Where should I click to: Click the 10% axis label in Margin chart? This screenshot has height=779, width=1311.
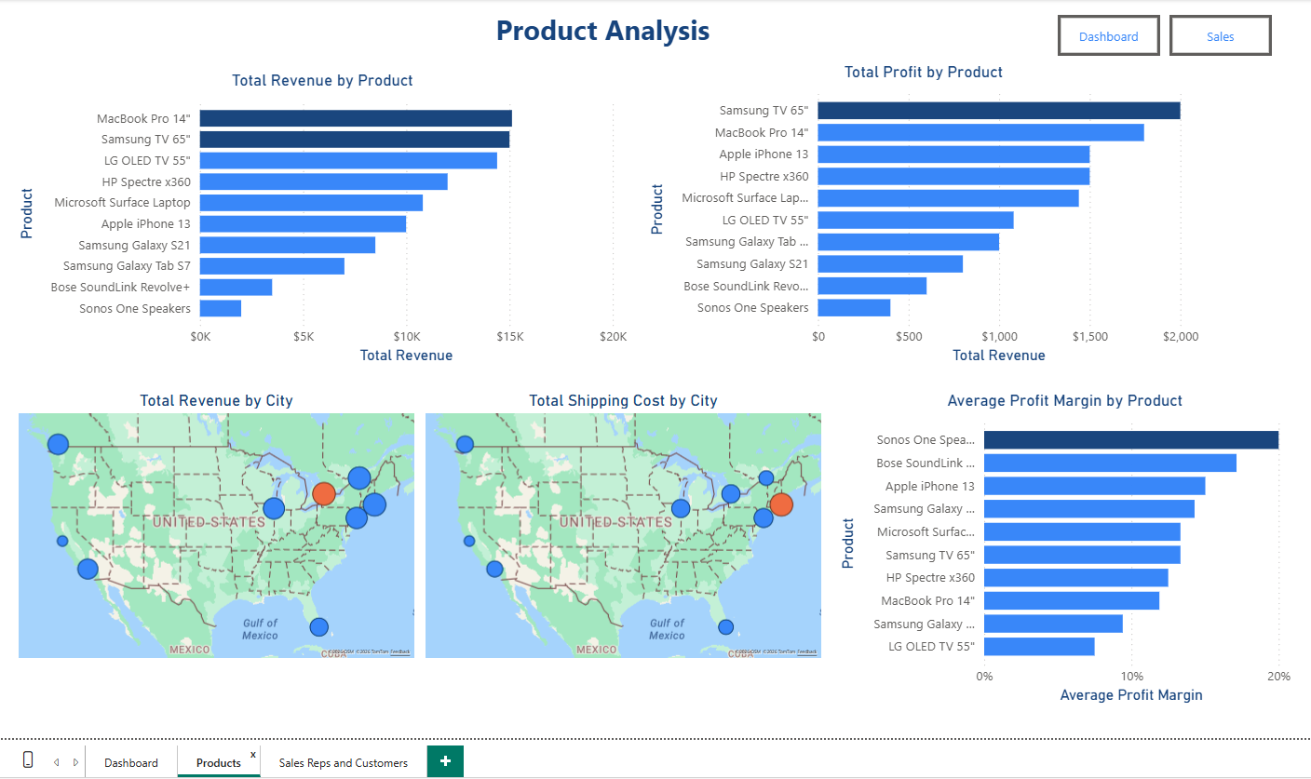point(1131,677)
